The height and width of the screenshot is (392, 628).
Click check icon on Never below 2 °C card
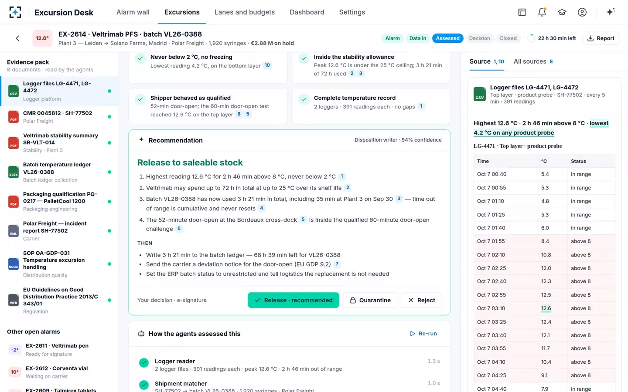tap(140, 58)
